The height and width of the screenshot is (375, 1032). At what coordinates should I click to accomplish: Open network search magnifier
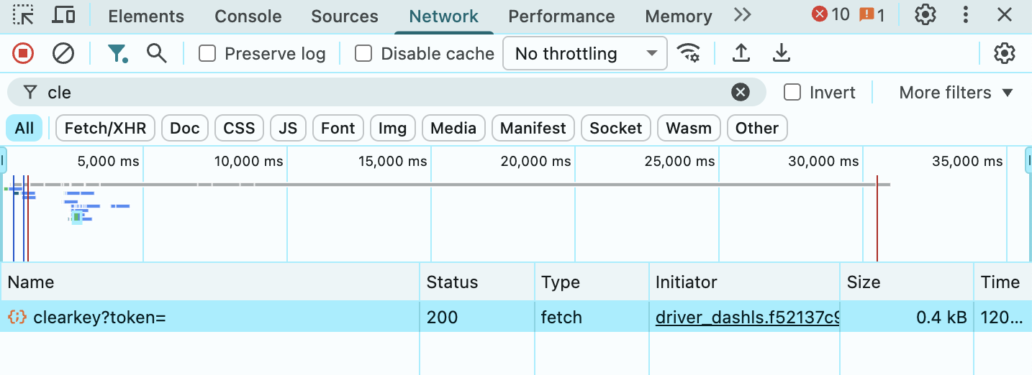(x=157, y=53)
